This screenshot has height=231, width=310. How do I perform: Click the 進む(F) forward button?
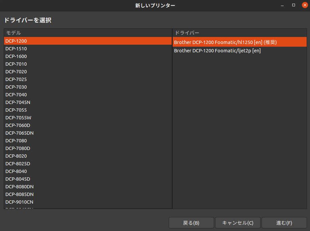pos(284,223)
